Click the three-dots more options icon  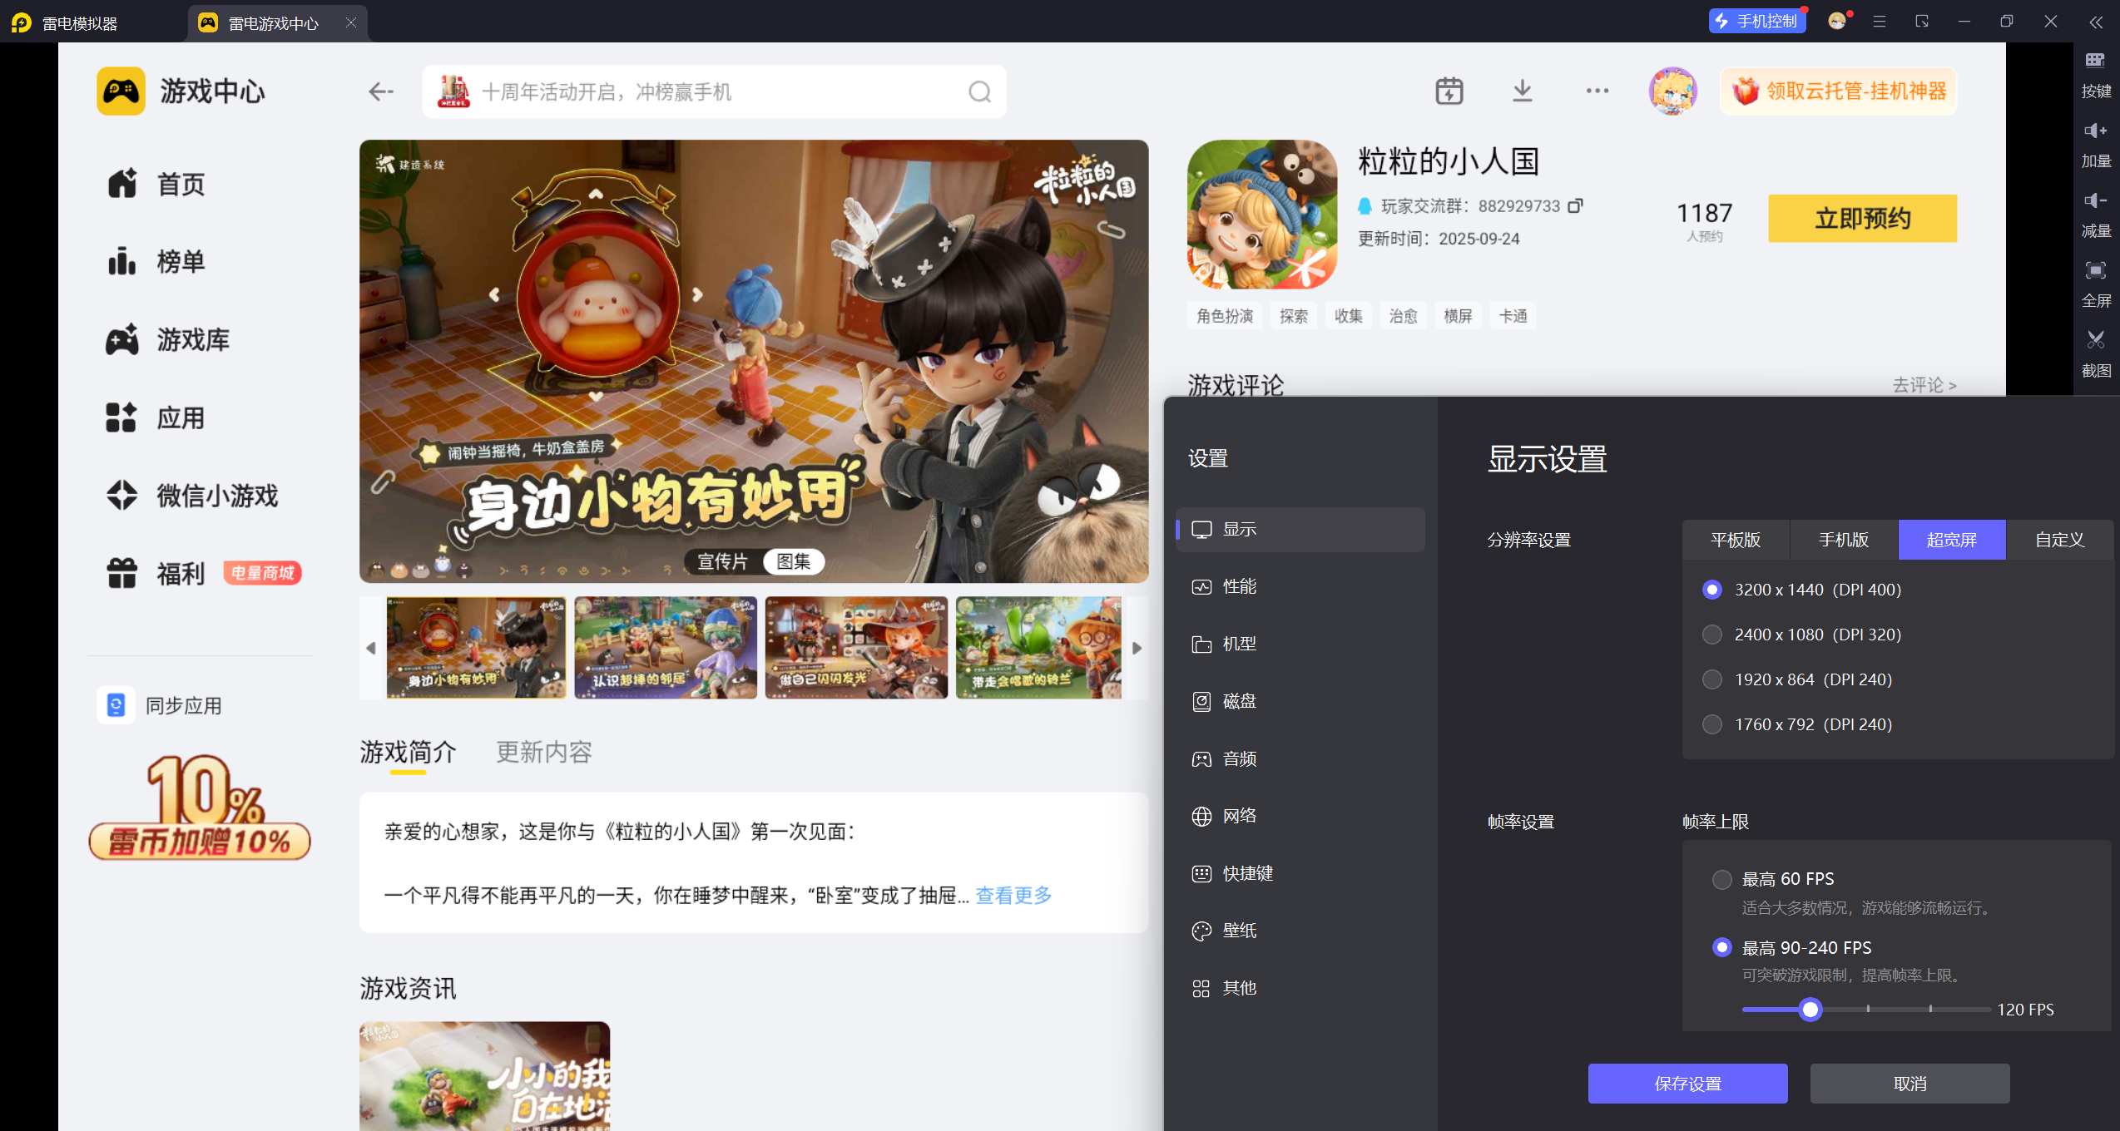coord(1597,91)
